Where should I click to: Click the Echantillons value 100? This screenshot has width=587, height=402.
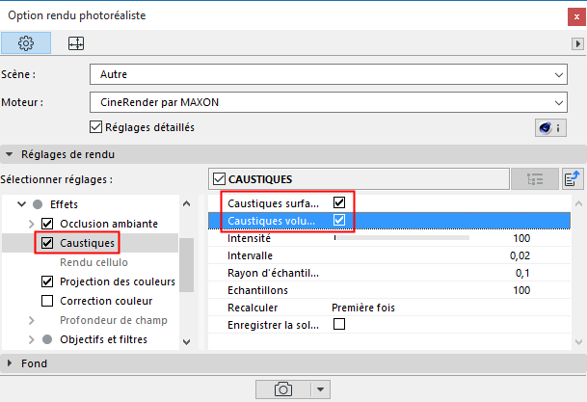click(x=521, y=290)
